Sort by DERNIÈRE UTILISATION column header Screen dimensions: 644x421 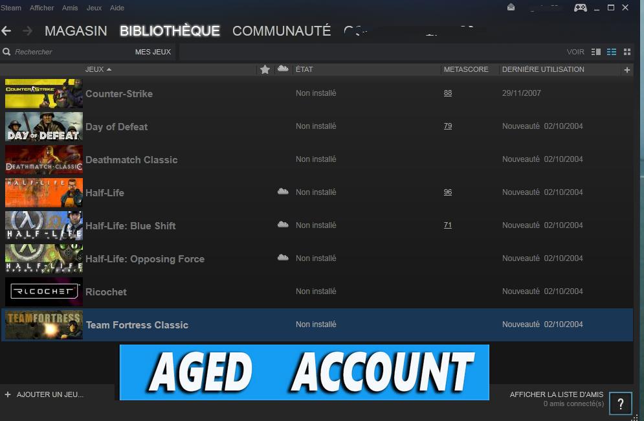click(x=543, y=69)
